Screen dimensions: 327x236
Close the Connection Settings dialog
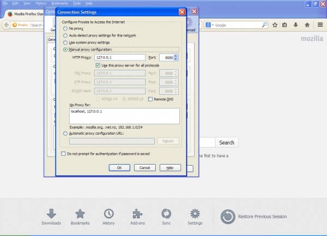tap(182, 12)
